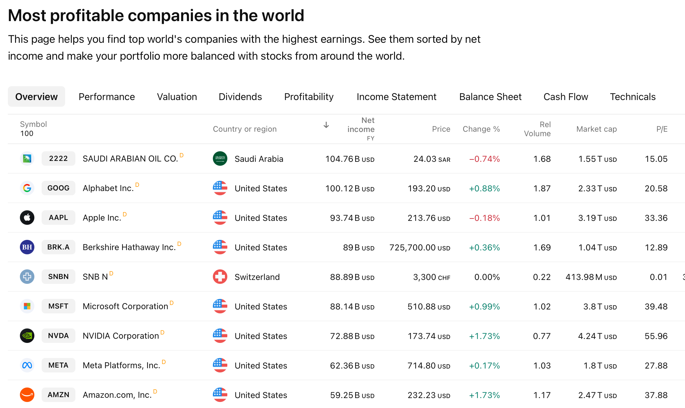Open the GOOG ticker link
The height and width of the screenshot is (408, 685).
point(58,188)
